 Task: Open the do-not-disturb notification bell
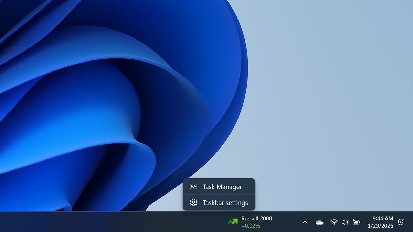pyautogui.click(x=400, y=222)
